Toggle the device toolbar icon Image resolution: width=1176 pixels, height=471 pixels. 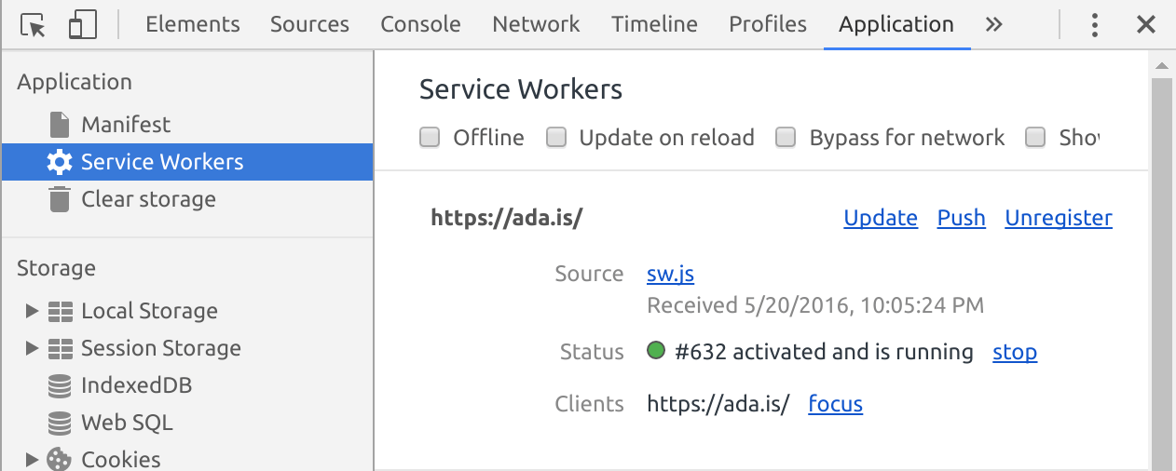click(x=83, y=25)
